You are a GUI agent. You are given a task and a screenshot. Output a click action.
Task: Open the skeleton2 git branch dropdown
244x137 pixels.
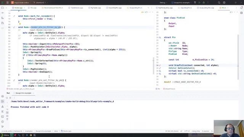point(41,3)
